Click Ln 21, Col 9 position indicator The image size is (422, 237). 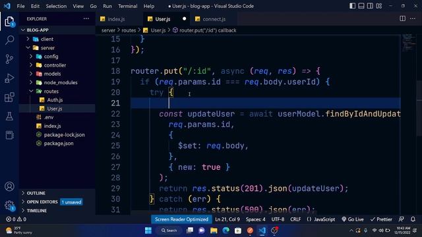(x=227, y=219)
